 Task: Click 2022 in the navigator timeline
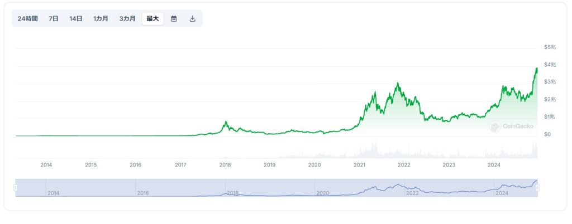[x=412, y=193]
